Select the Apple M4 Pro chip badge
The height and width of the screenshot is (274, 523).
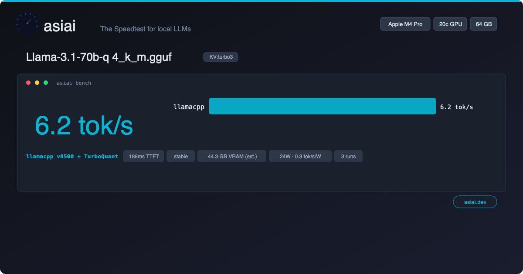tap(405, 24)
